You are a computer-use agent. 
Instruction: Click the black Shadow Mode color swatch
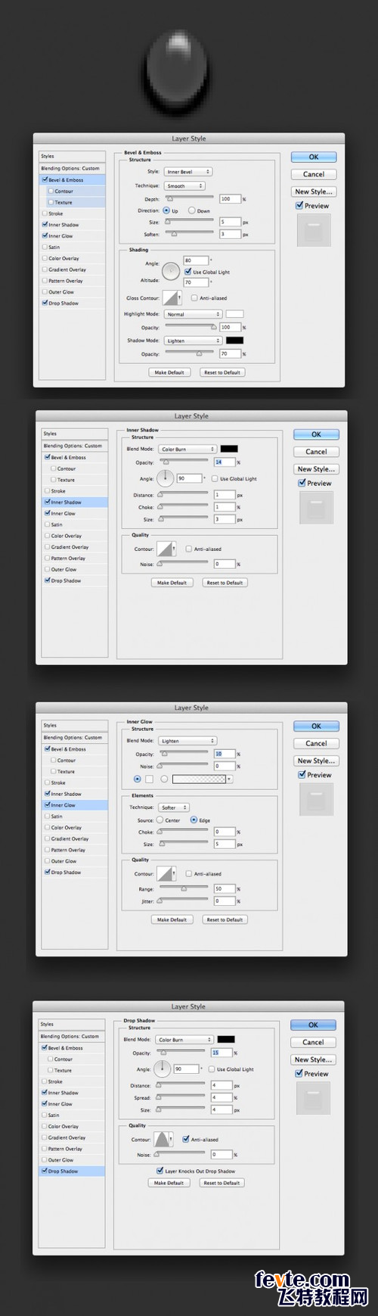click(234, 341)
